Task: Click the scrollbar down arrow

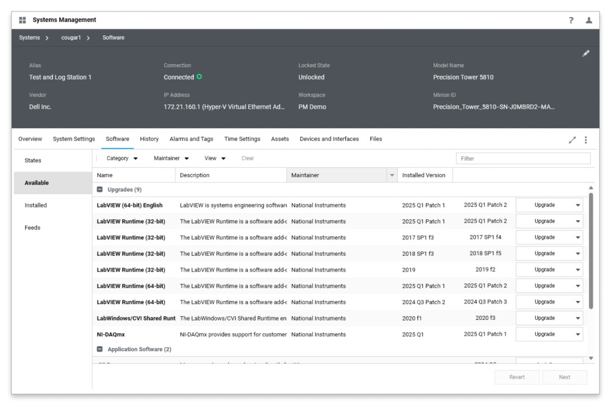Action: pyautogui.click(x=591, y=358)
